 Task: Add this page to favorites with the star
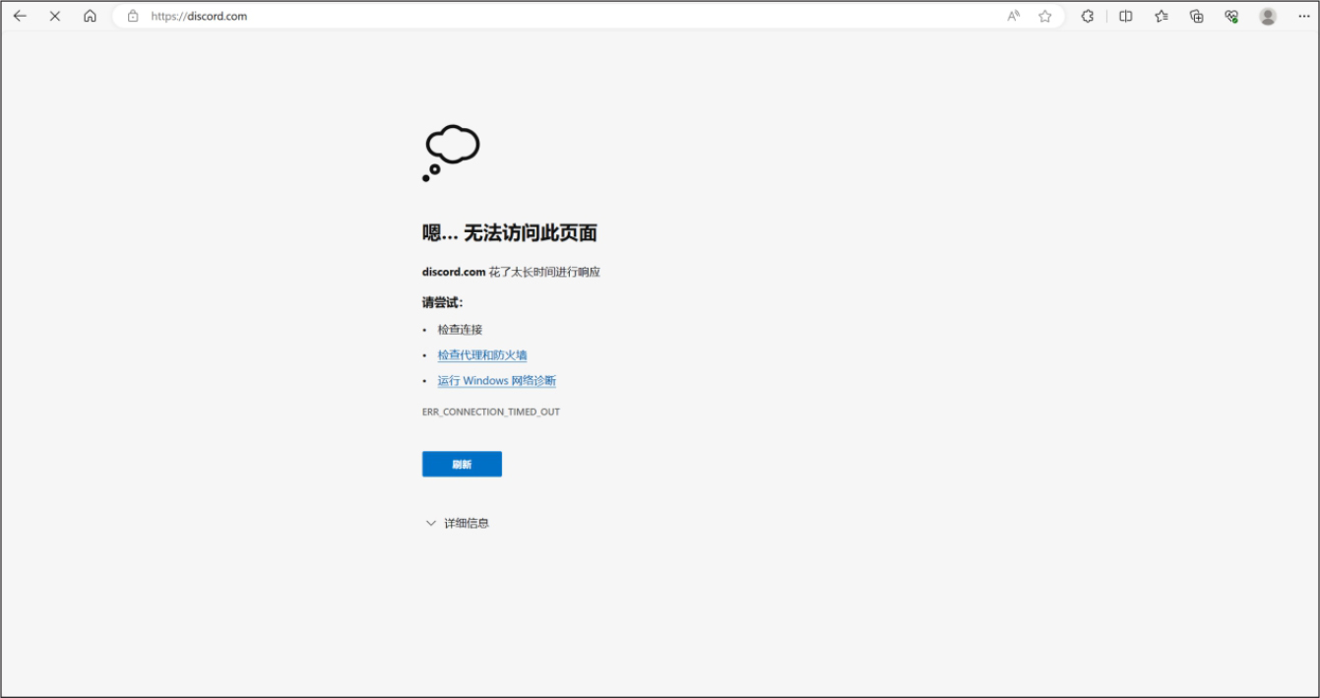pos(1045,16)
